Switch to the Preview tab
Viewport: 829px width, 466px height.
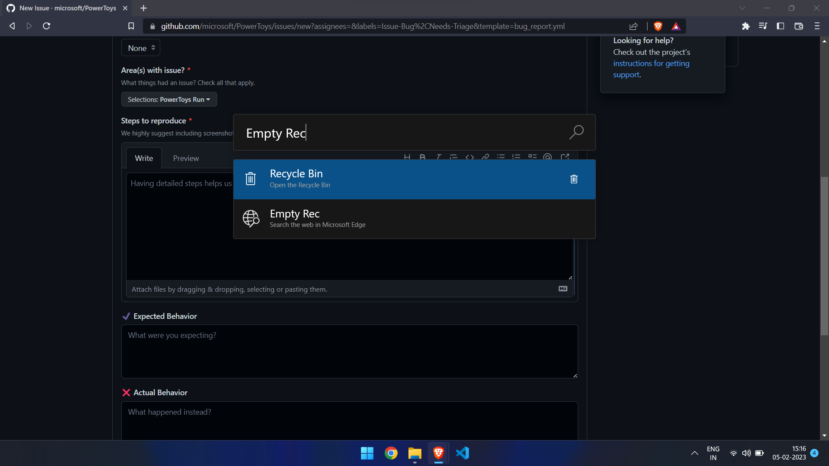[186, 158]
